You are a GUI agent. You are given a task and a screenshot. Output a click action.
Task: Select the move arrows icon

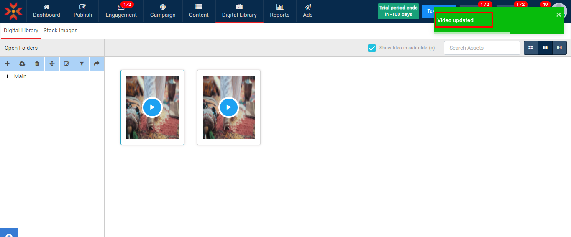(52, 64)
